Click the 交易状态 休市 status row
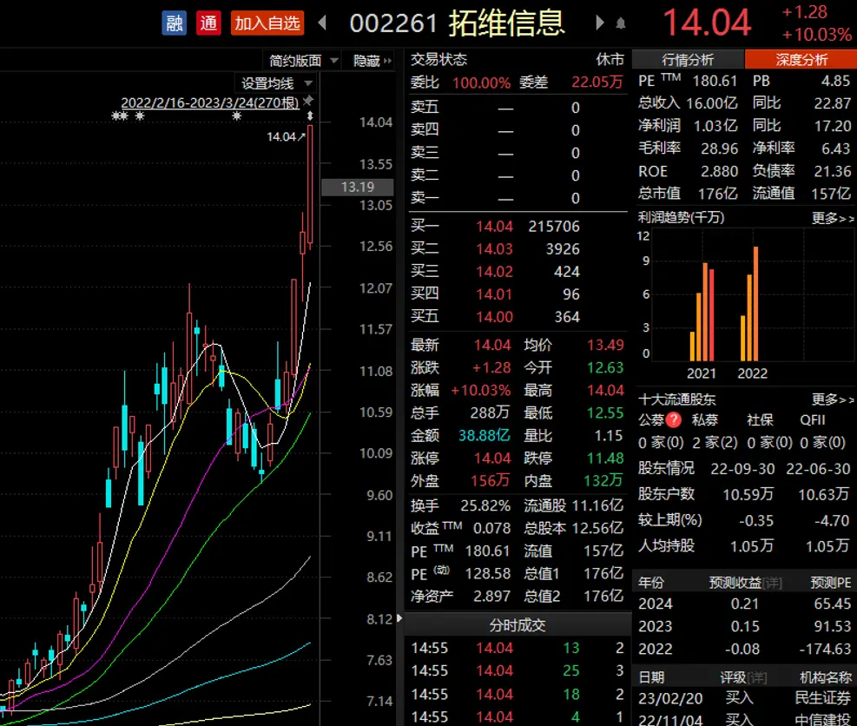 coord(517,59)
